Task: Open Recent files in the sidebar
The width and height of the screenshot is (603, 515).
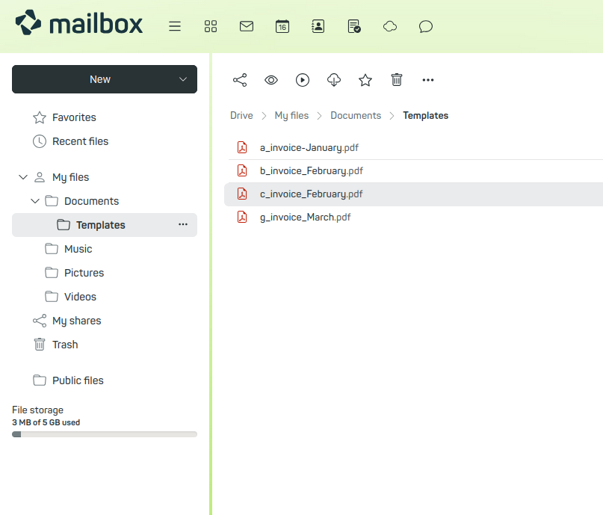Action: point(80,141)
